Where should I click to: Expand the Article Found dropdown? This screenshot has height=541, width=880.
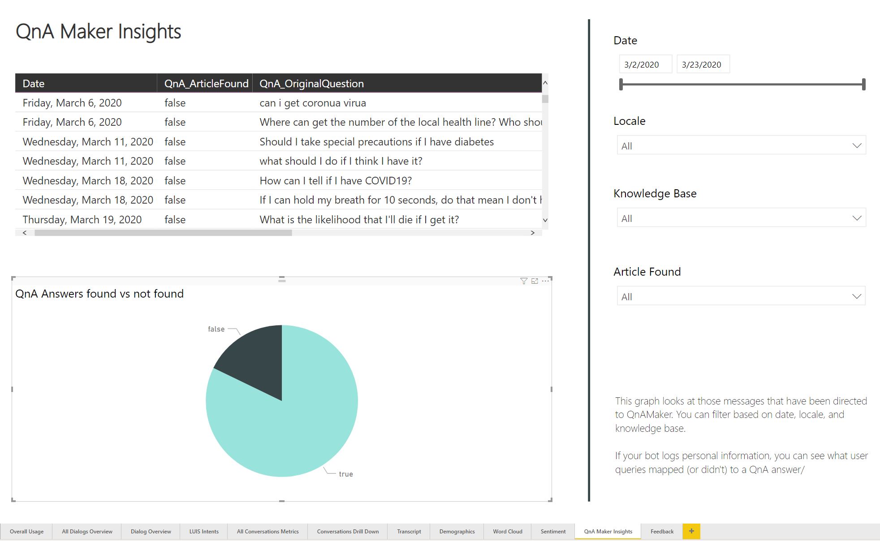click(856, 296)
